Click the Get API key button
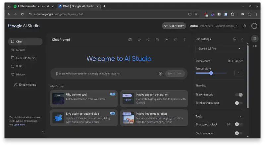The height and width of the screenshot is (145, 265). click(x=174, y=26)
